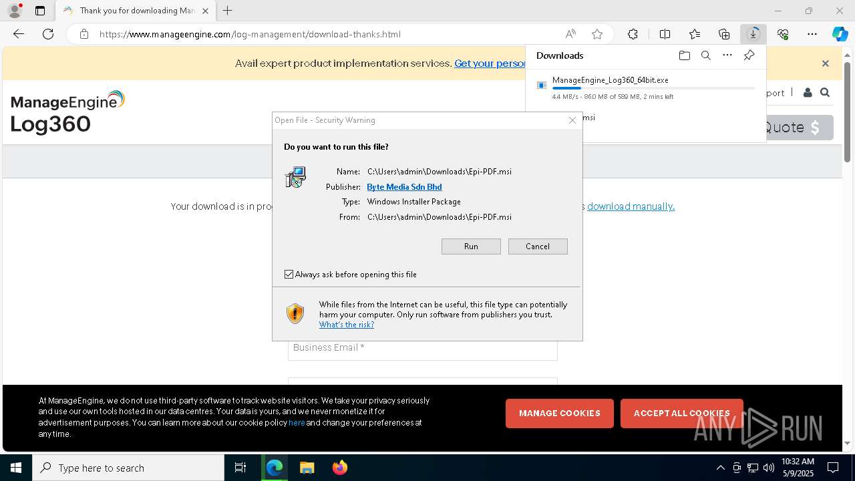Viewport: 855px width, 481px height.
Task: Open File Explorer from taskbar
Action: [x=307, y=468]
